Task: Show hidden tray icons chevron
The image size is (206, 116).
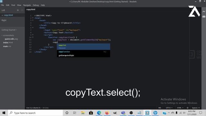Action: [169, 113]
